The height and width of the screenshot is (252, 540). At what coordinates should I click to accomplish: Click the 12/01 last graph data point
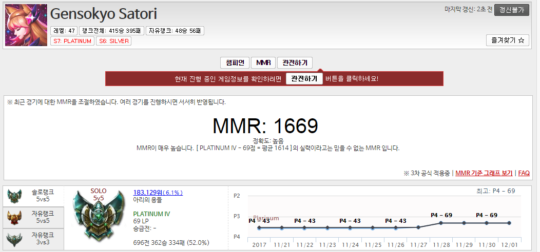[x=509, y=223]
